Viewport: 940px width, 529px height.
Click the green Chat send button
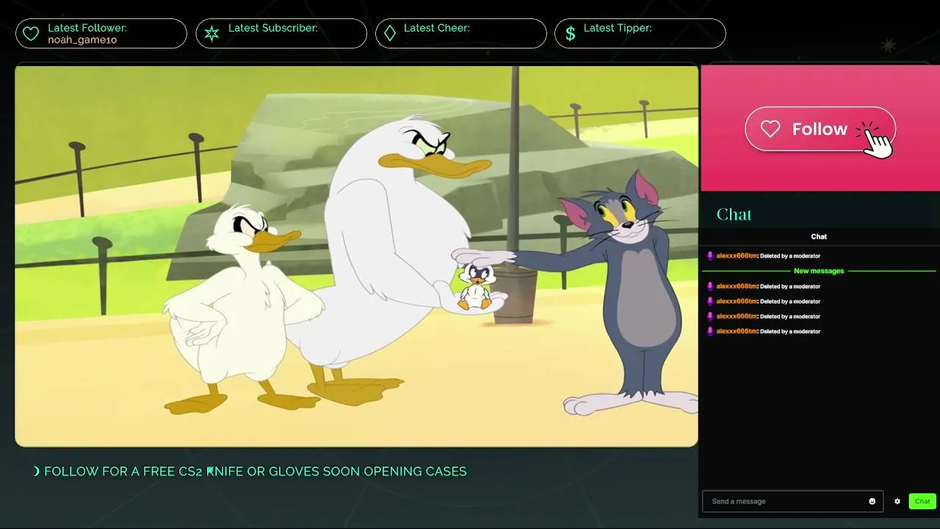pyautogui.click(x=922, y=501)
